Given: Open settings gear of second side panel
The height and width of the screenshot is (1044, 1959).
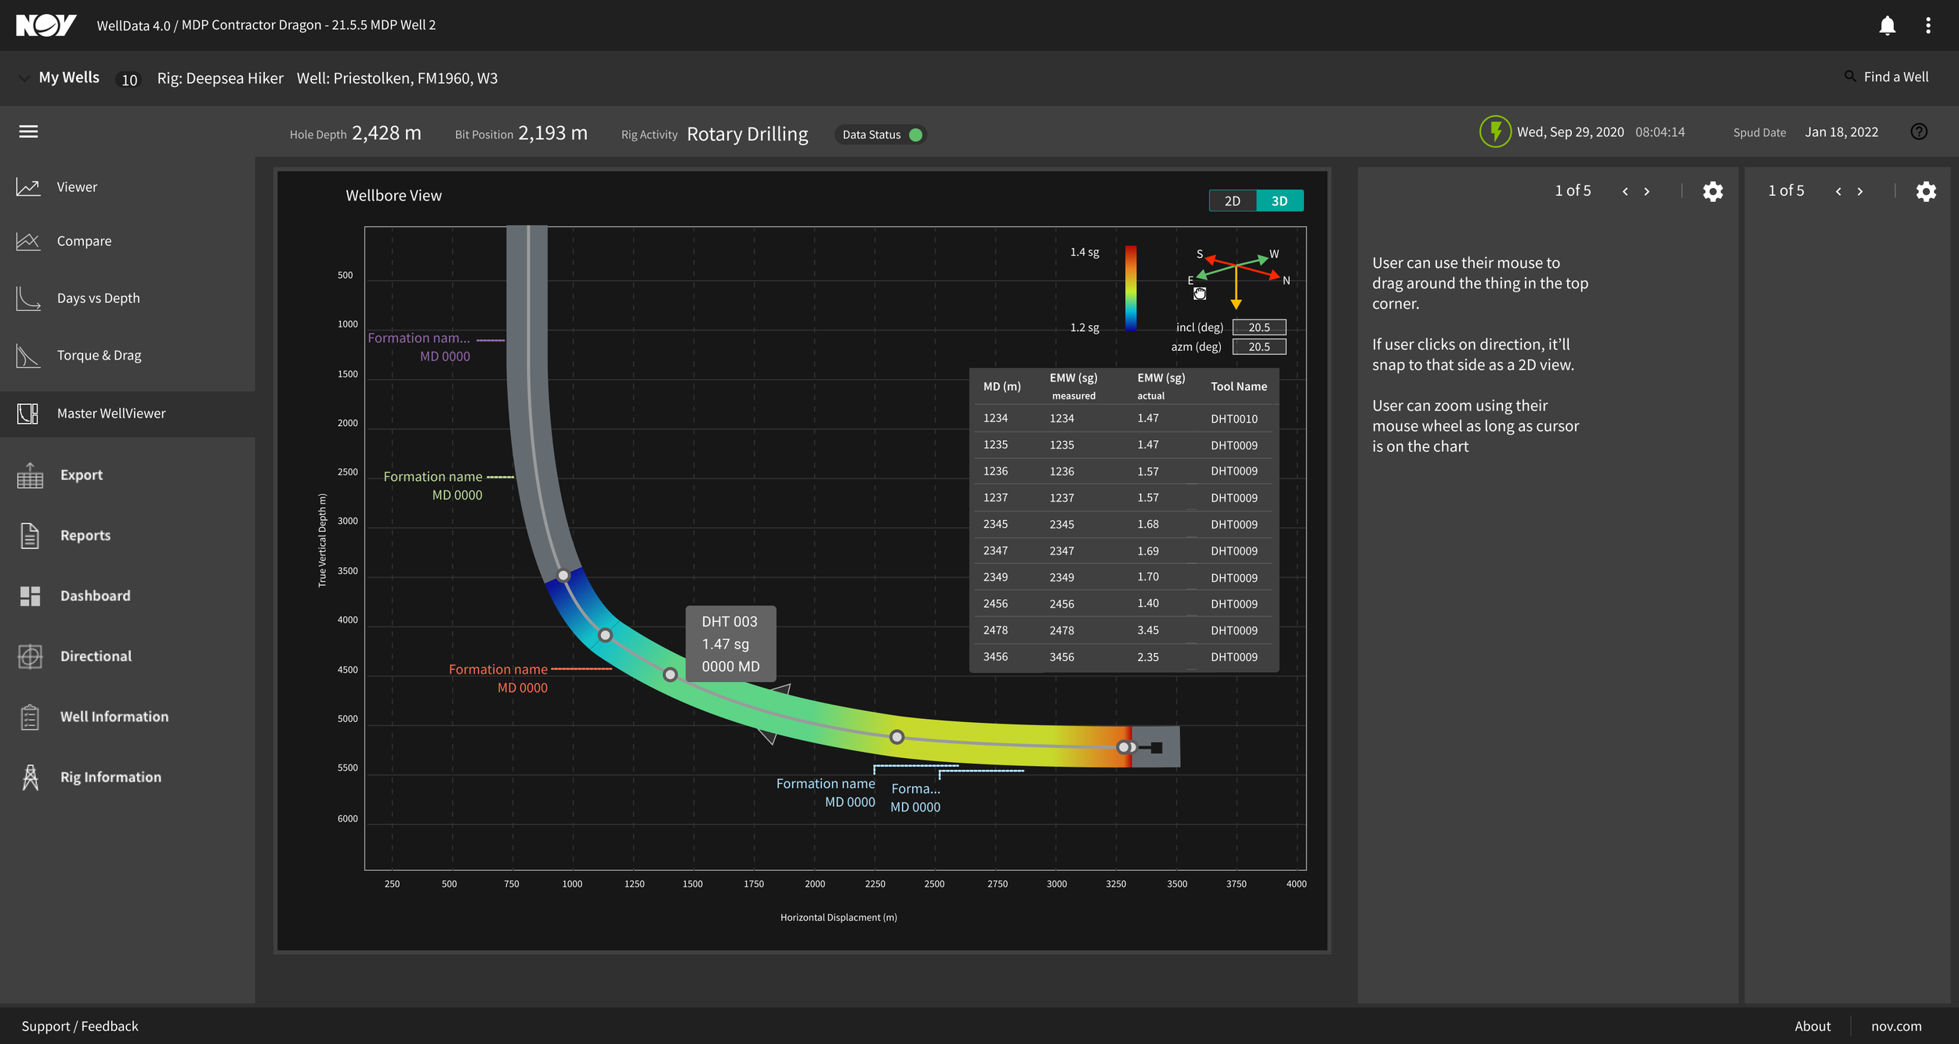Looking at the screenshot, I should click(x=1926, y=191).
